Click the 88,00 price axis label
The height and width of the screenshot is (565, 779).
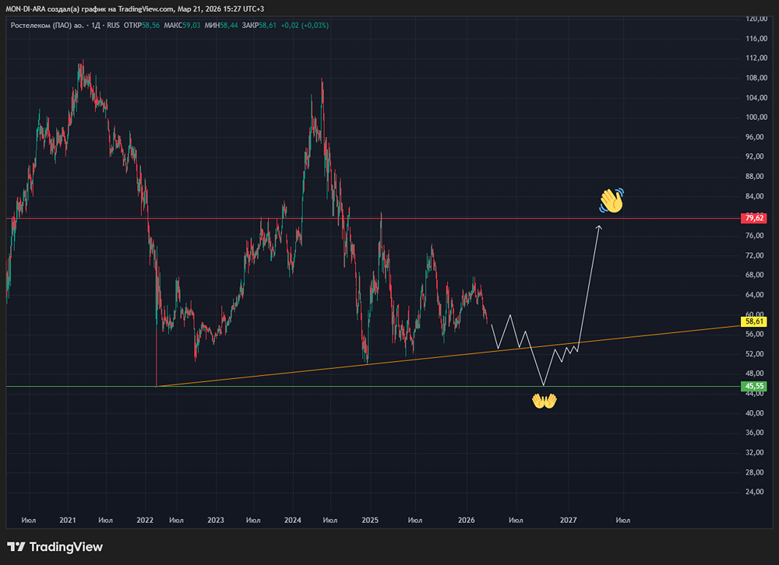pyautogui.click(x=756, y=176)
